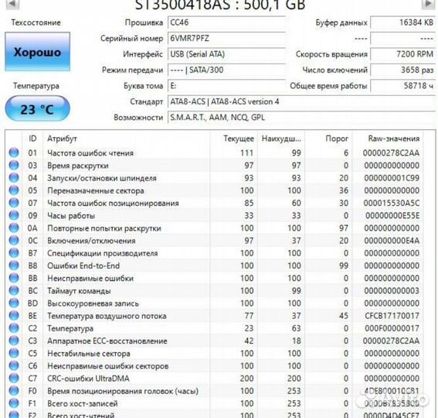
Task: Click the Режим передачи field SATA/300
Action: coord(226,70)
